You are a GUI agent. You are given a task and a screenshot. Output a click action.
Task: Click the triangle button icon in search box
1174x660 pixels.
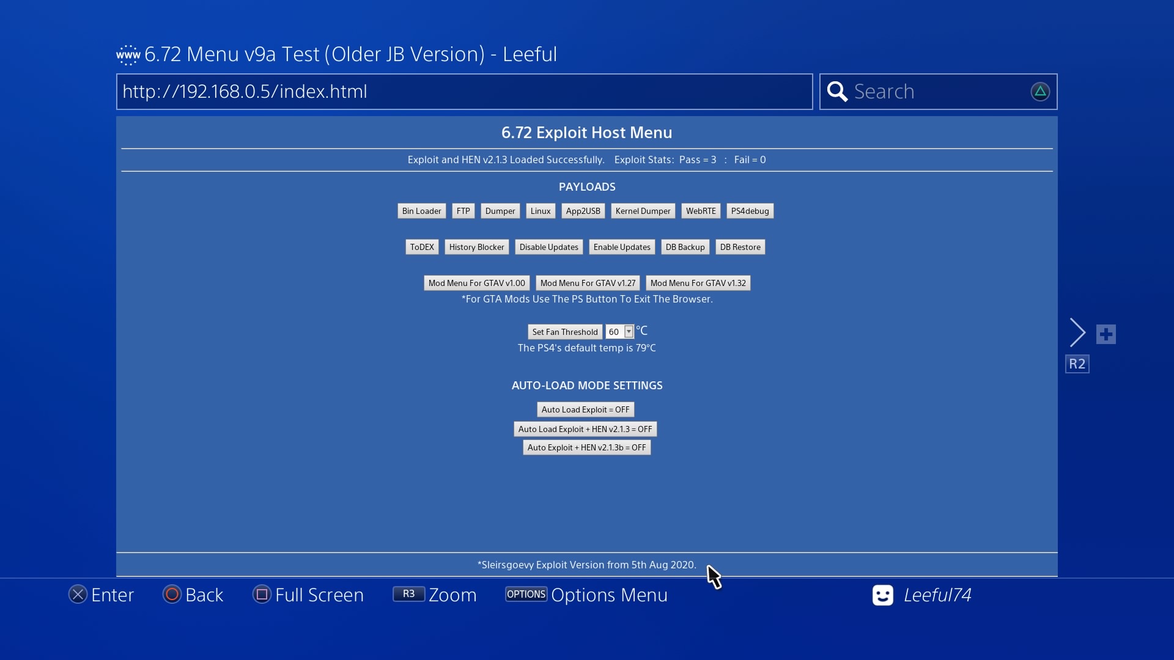(1040, 92)
